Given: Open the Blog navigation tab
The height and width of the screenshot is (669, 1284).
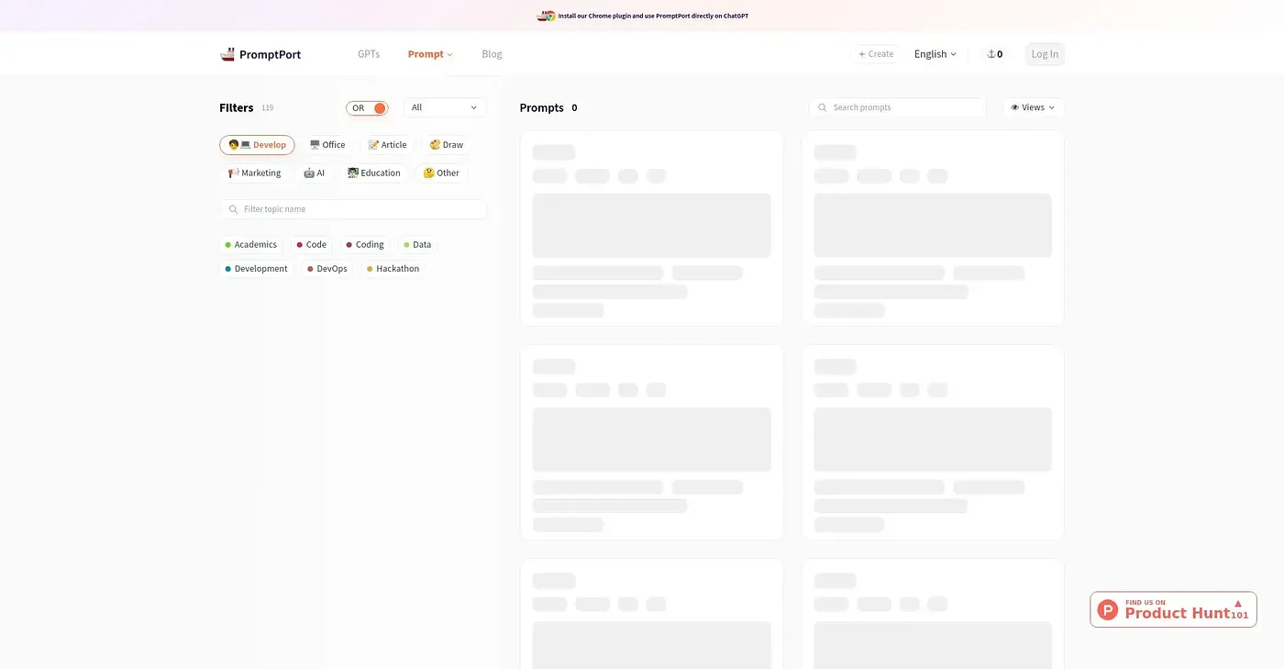Looking at the screenshot, I should point(492,54).
